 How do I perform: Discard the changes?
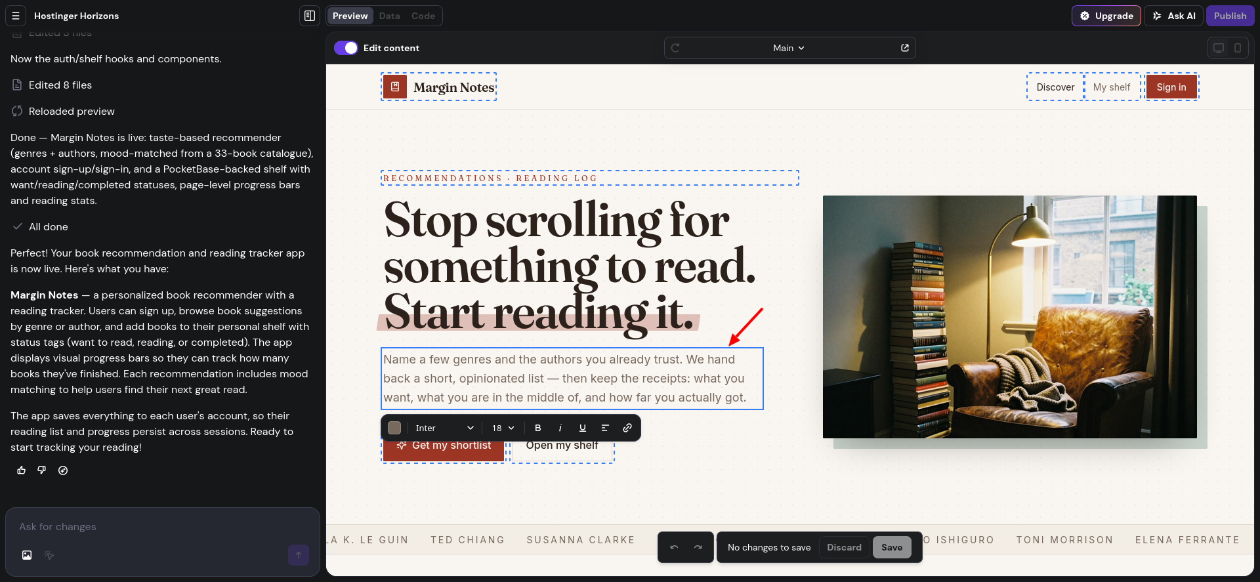click(x=844, y=547)
